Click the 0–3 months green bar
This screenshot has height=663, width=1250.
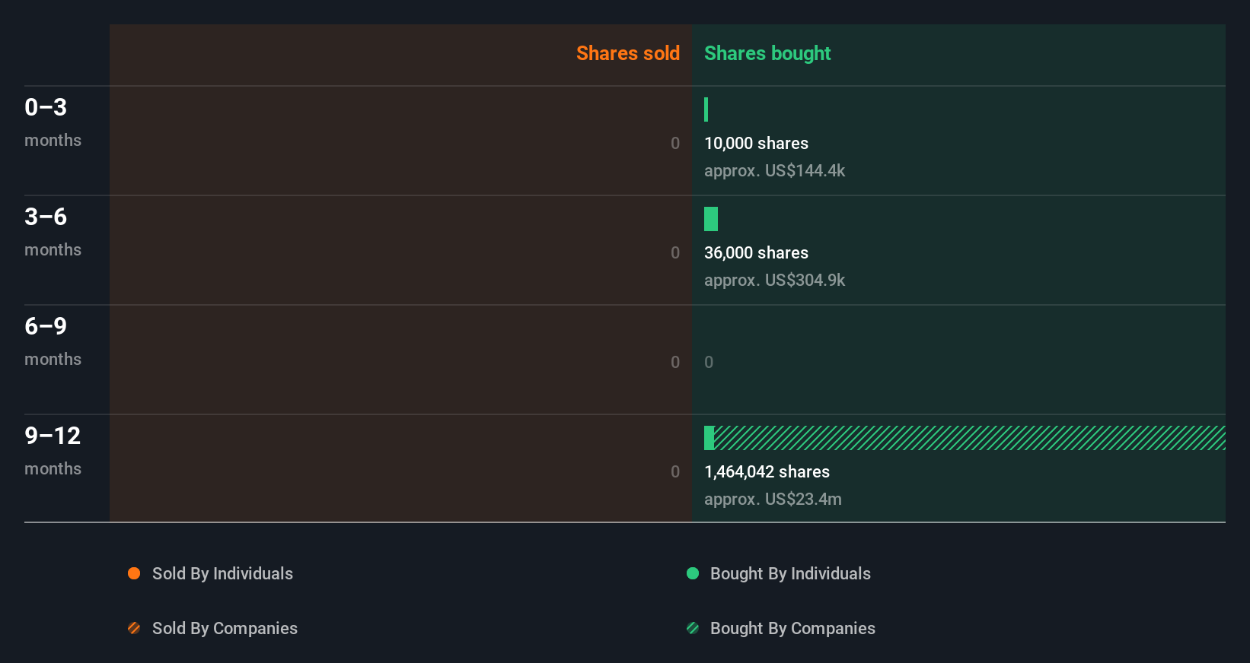tap(706, 109)
